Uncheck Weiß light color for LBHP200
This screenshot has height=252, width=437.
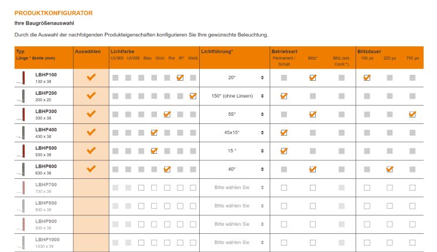click(x=193, y=96)
